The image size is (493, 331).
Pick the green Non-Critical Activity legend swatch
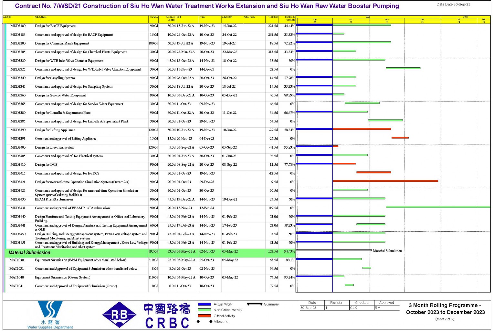pyautogui.click(x=204, y=310)
